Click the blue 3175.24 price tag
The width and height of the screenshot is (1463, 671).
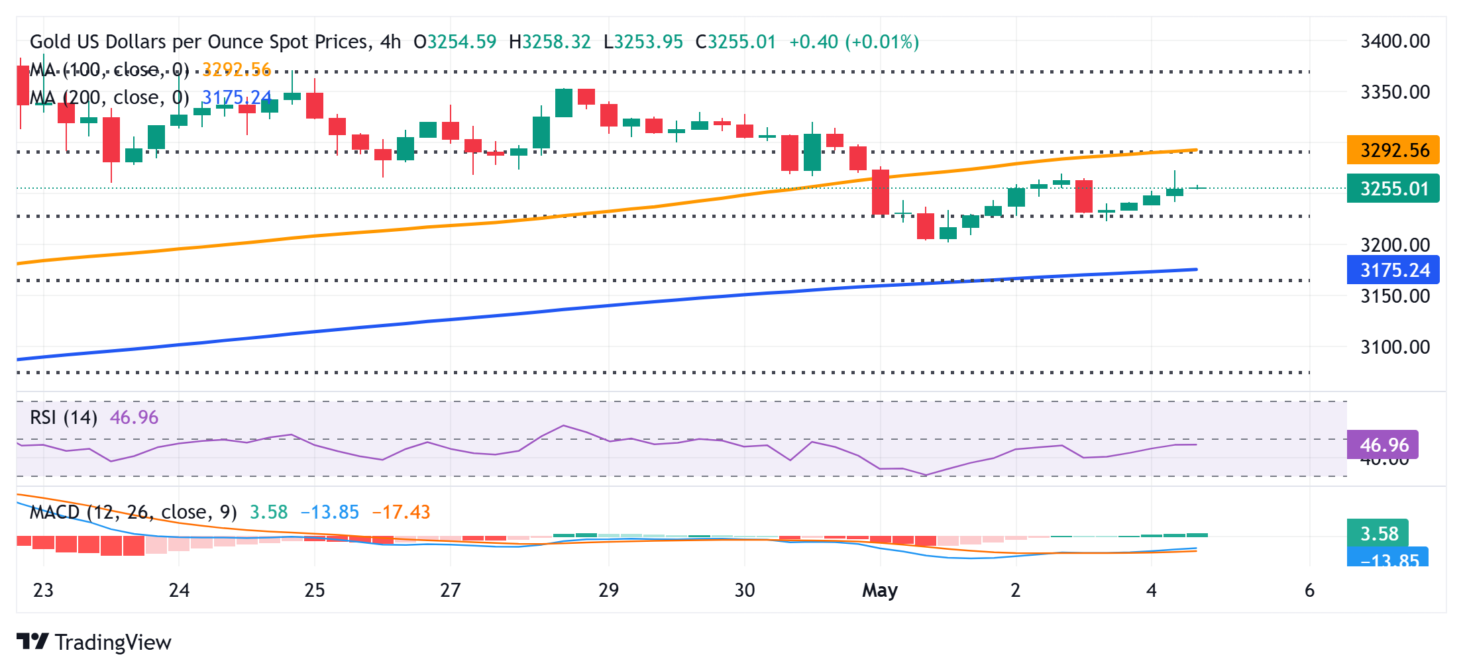[x=1393, y=270]
